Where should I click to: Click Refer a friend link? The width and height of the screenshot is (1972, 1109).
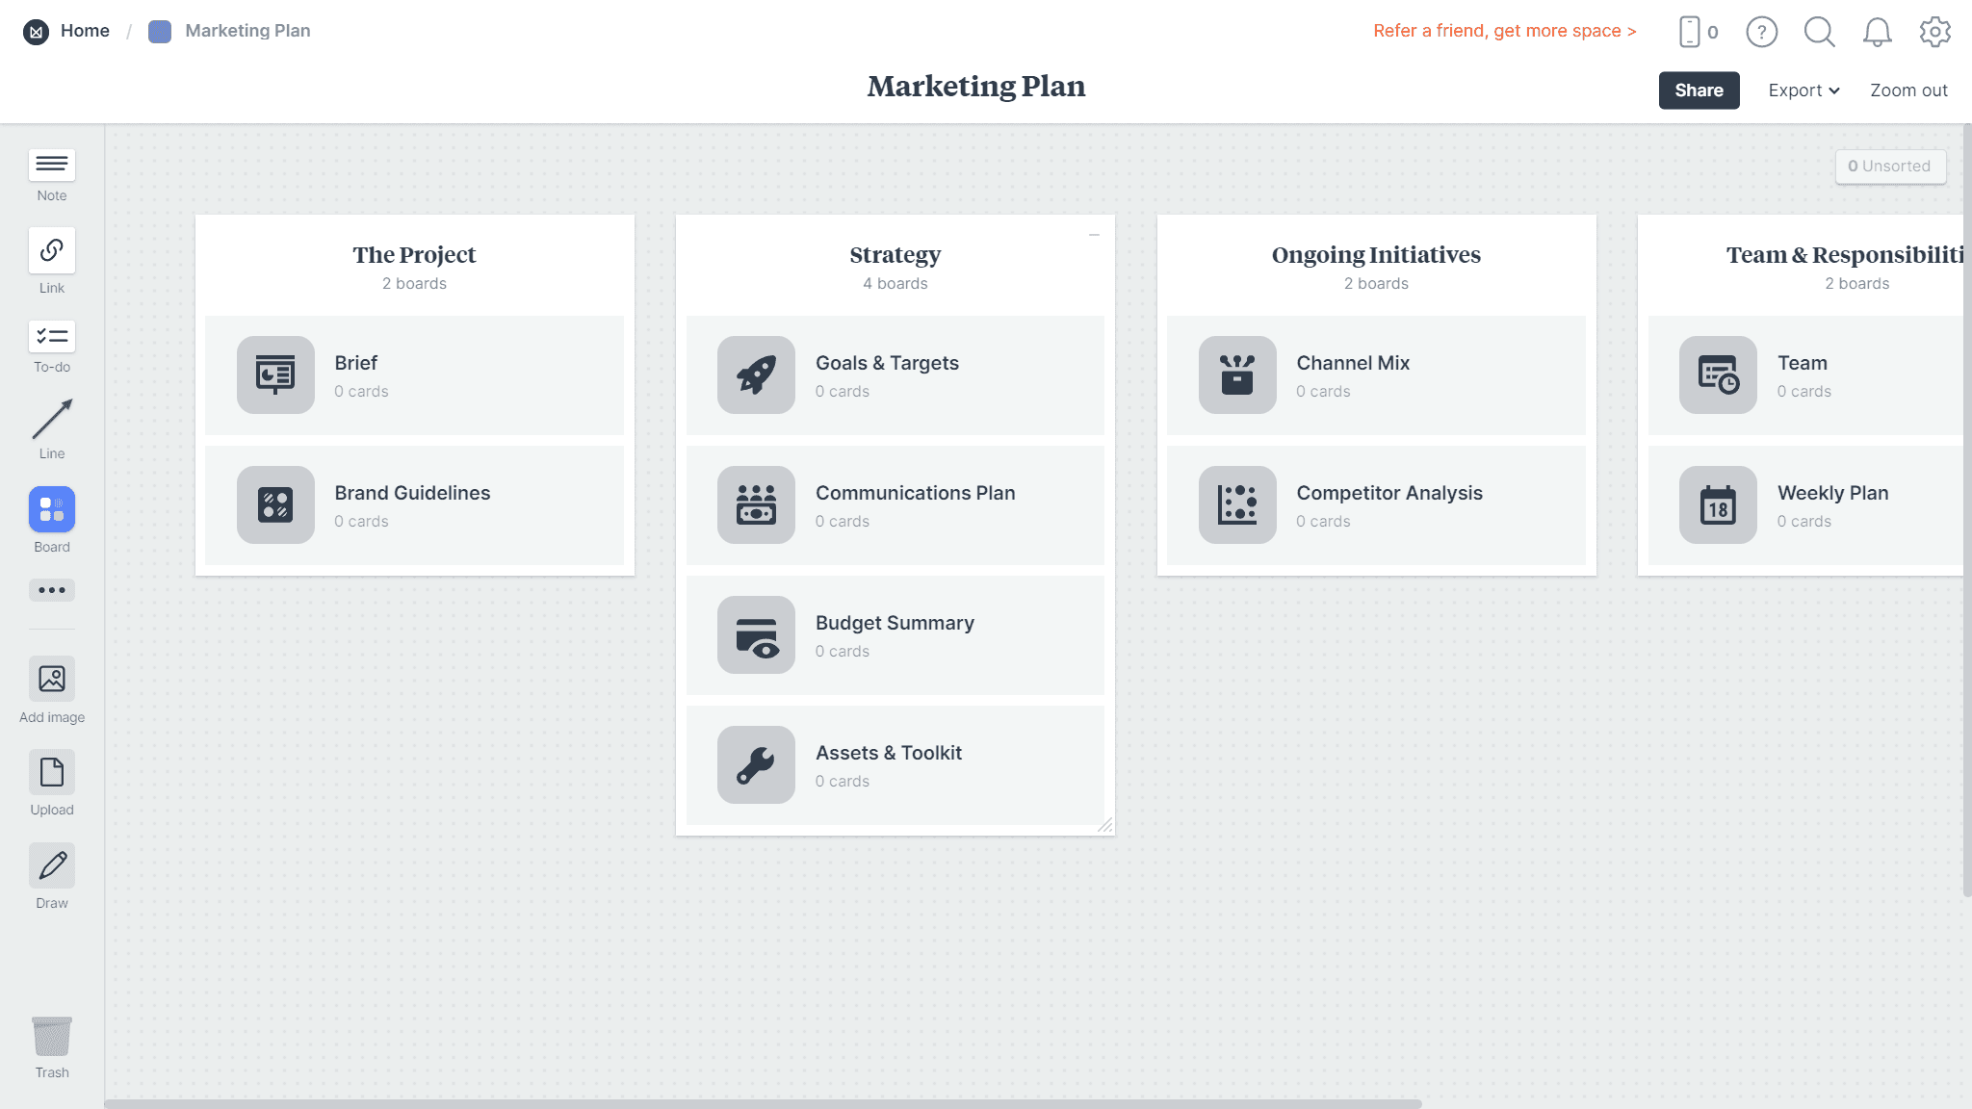pyautogui.click(x=1504, y=31)
